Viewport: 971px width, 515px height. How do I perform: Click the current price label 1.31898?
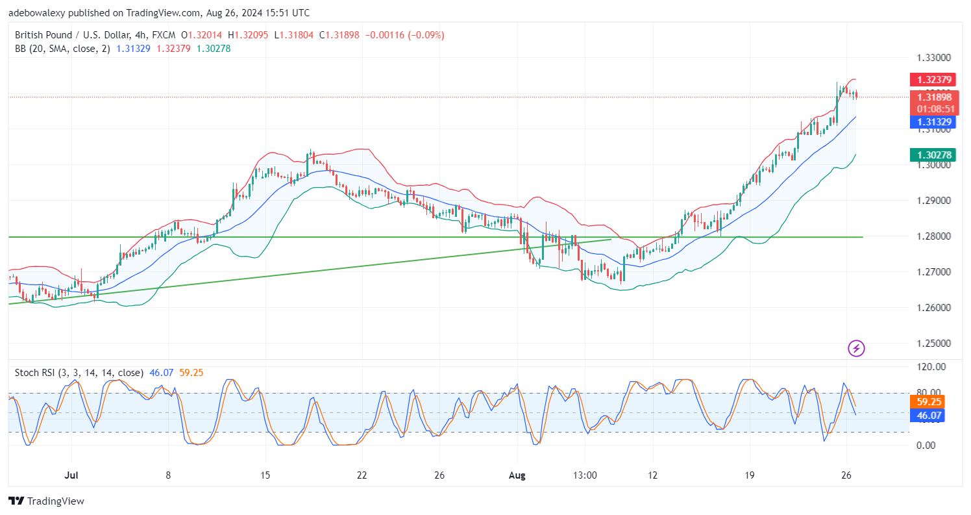coord(935,97)
